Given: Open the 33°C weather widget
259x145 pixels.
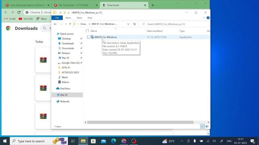Looking at the screenshot, I should click(168, 141).
